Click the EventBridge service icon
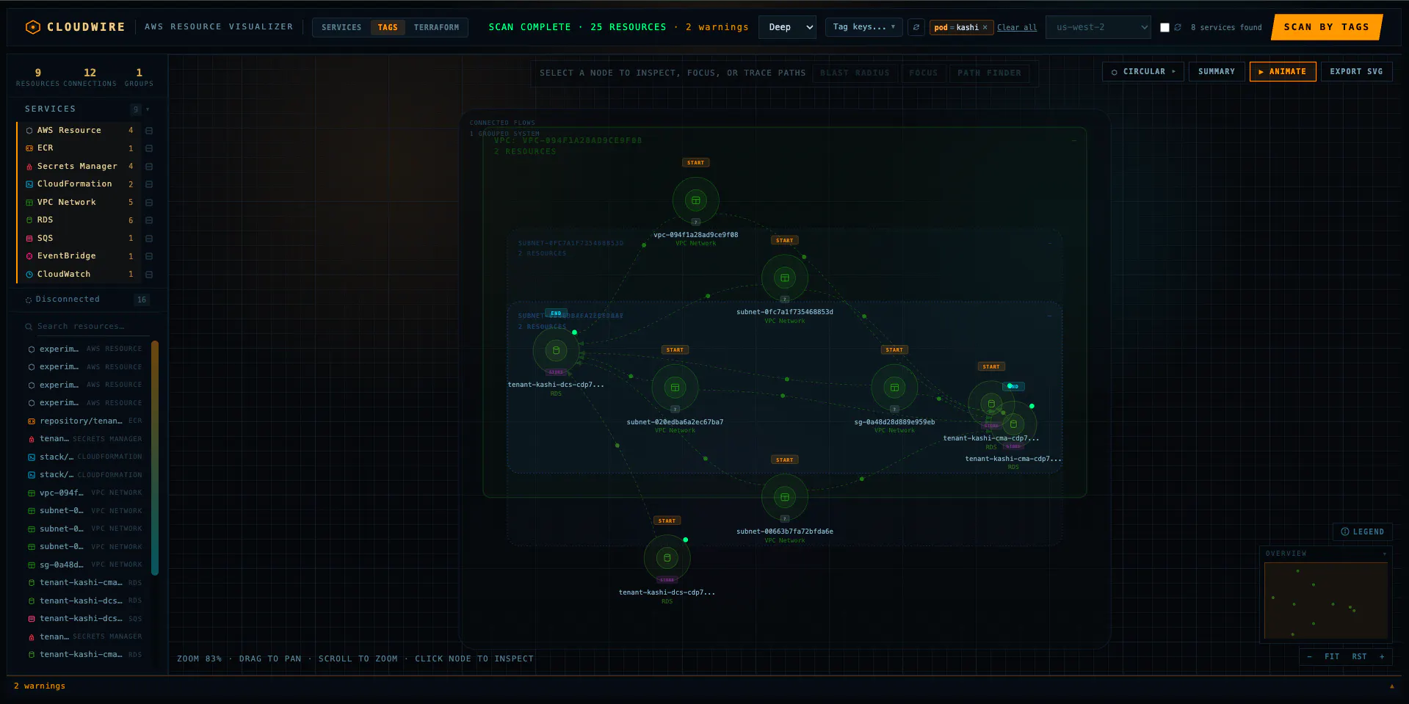This screenshot has width=1409, height=704. [x=29, y=256]
